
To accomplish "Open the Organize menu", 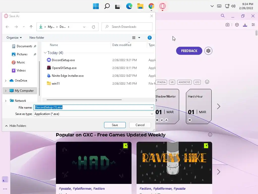I will [x=14, y=38].
